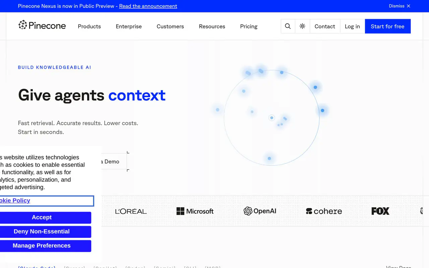
Task: Click the Demo button in hero
Action: (x=114, y=161)
